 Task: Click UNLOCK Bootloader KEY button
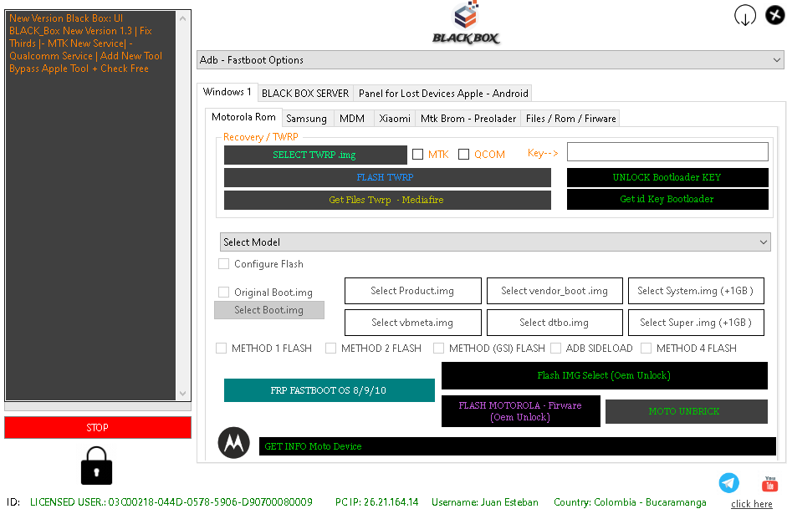pyautogui.click(x=667, y=177)
